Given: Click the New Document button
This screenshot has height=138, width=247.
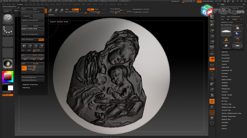Looking at the screenshot, I should click(30, 39).
